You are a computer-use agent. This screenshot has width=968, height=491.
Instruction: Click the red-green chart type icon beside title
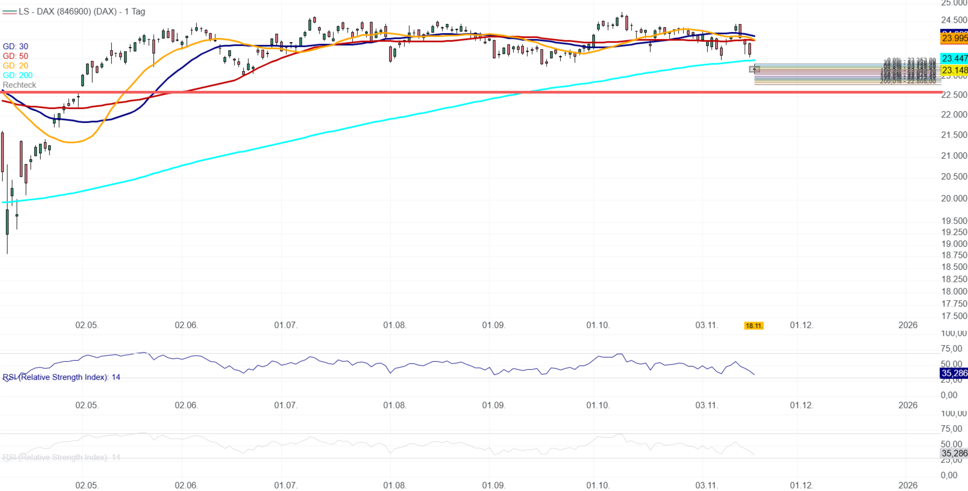click(9, 12)
